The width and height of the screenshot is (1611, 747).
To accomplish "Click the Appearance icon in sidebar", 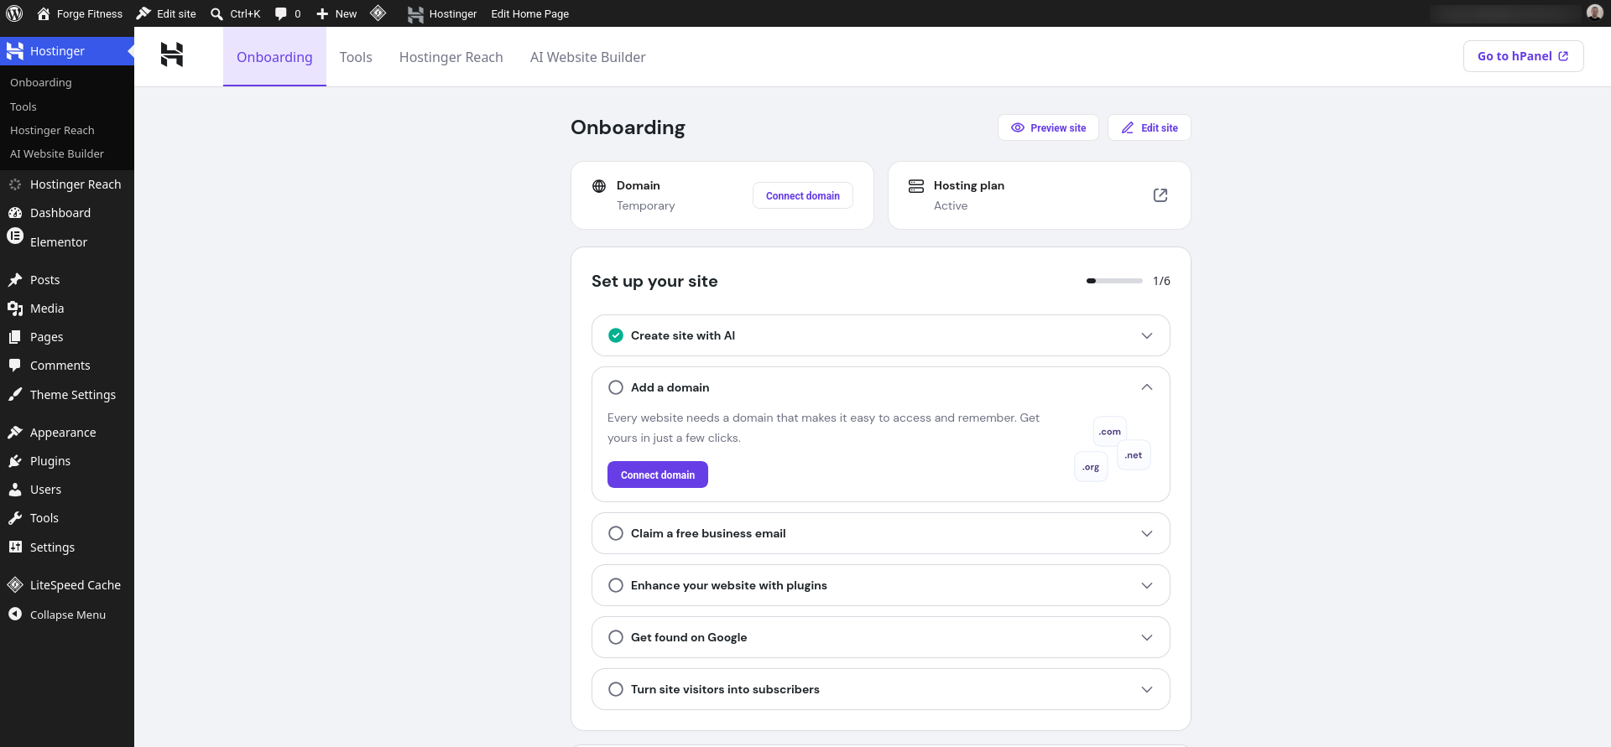I will coord(15,433).
